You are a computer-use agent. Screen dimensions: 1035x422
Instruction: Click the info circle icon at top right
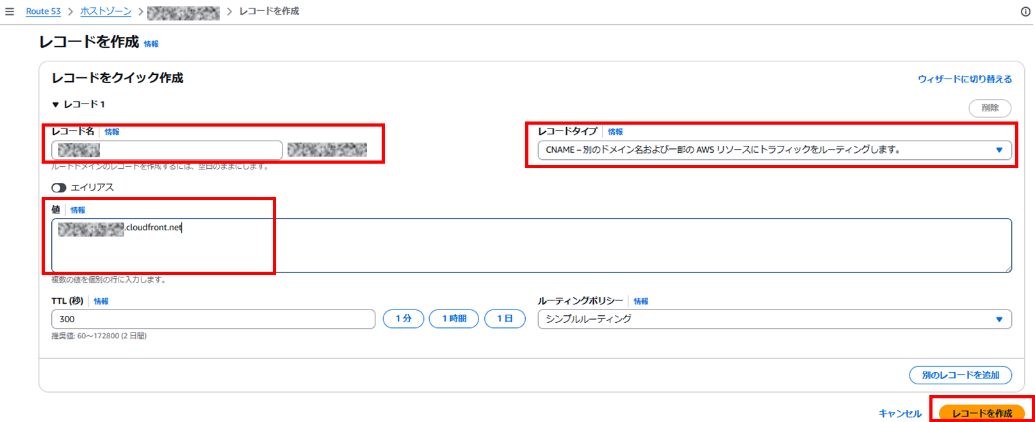coord(1025,12)
